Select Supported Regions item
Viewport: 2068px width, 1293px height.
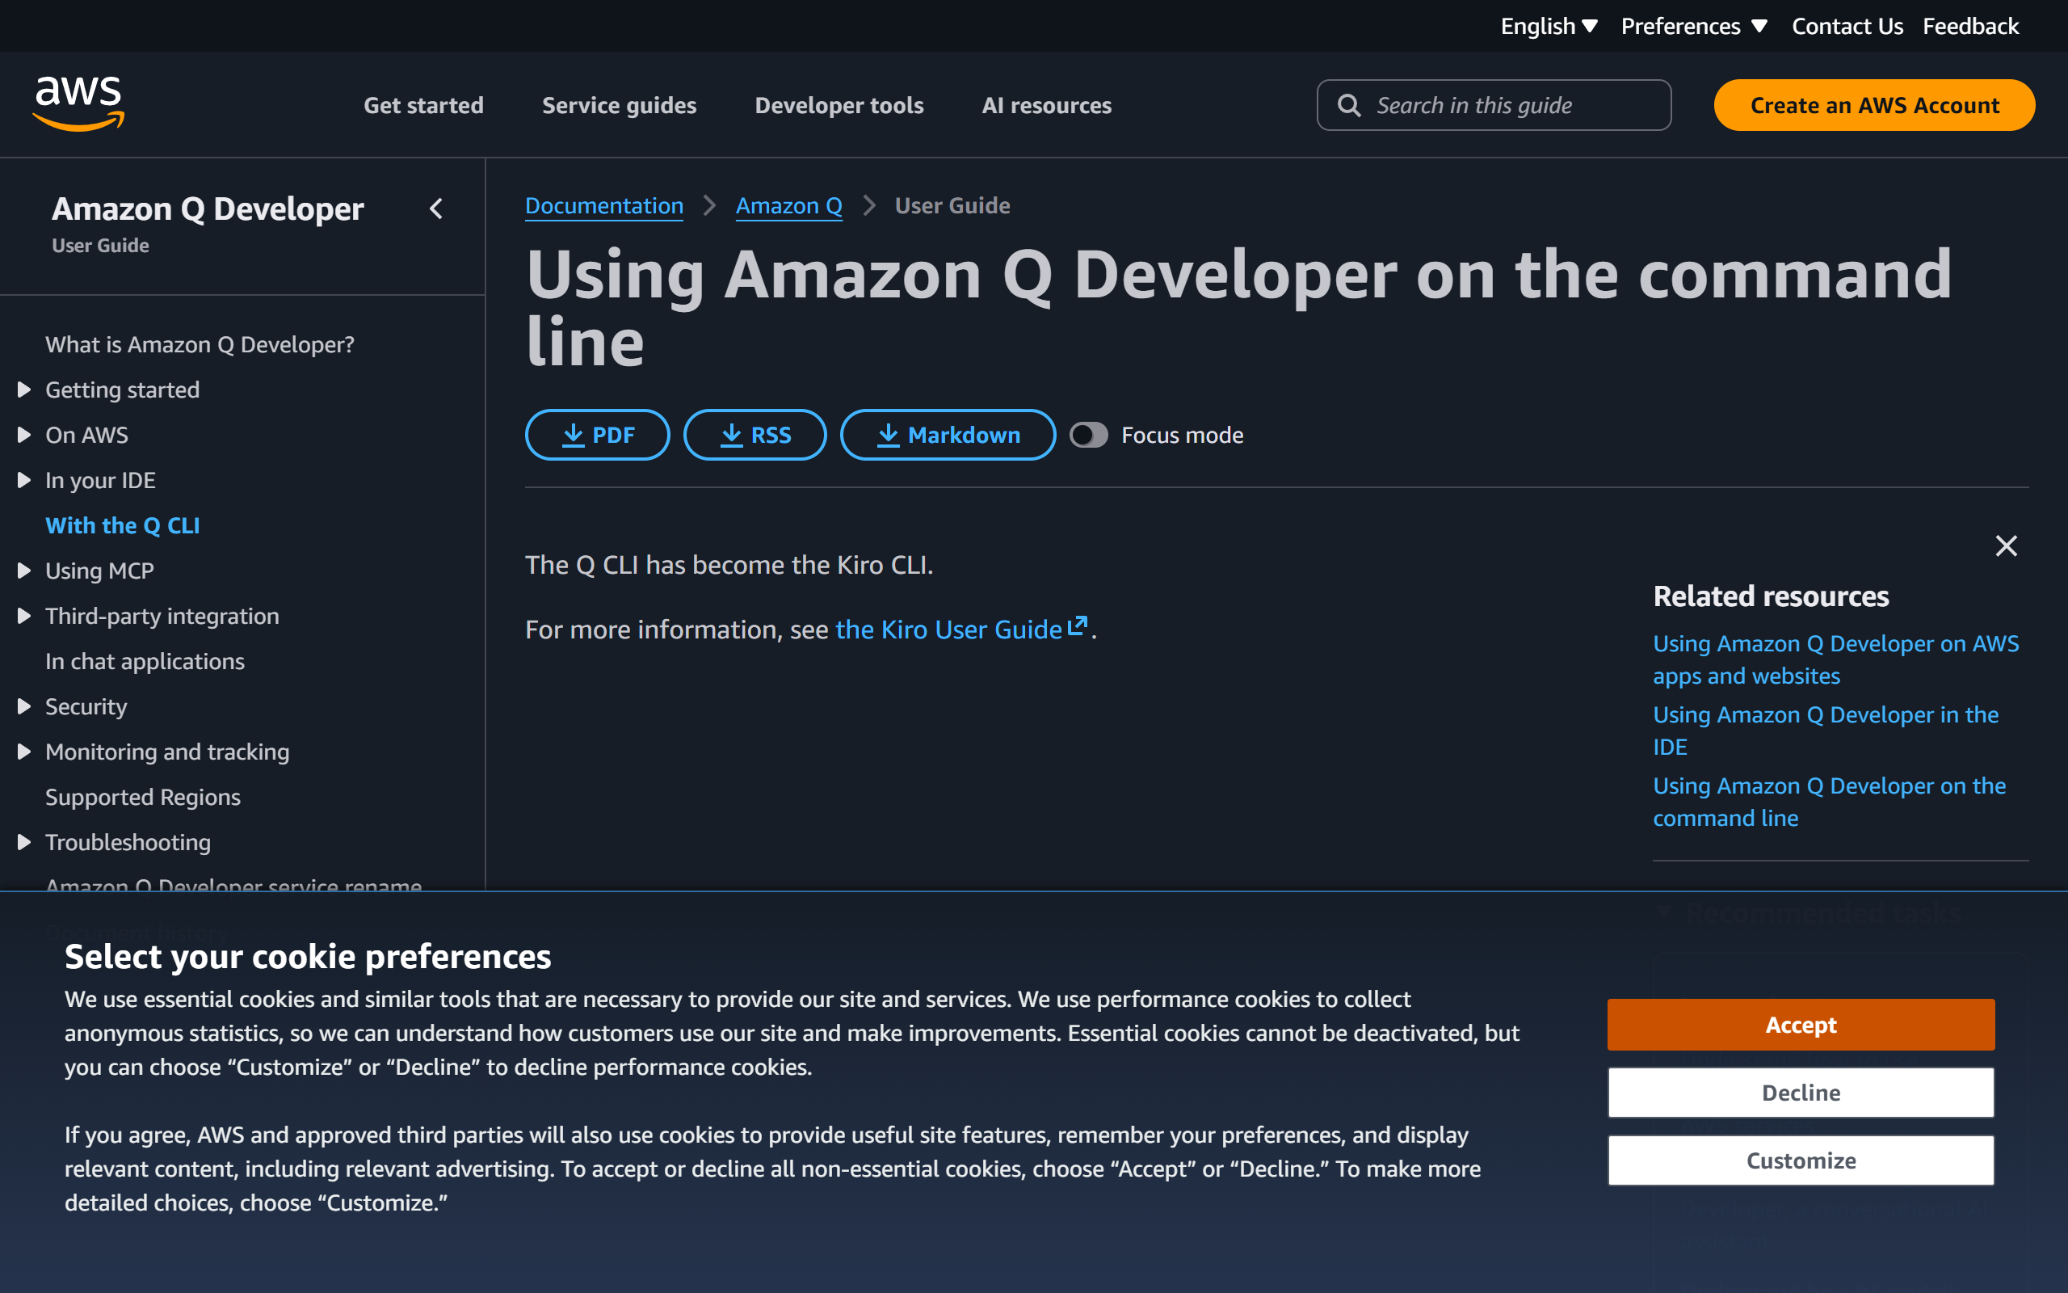click(x=143, y=797)
